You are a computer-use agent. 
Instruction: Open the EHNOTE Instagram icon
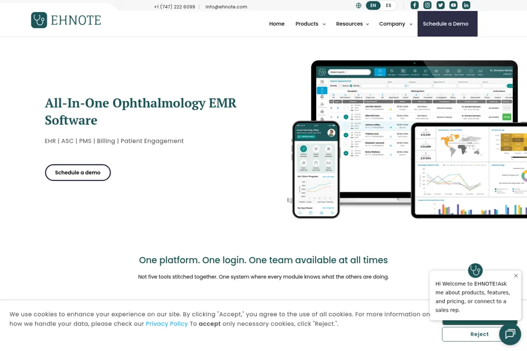point(427,5)
